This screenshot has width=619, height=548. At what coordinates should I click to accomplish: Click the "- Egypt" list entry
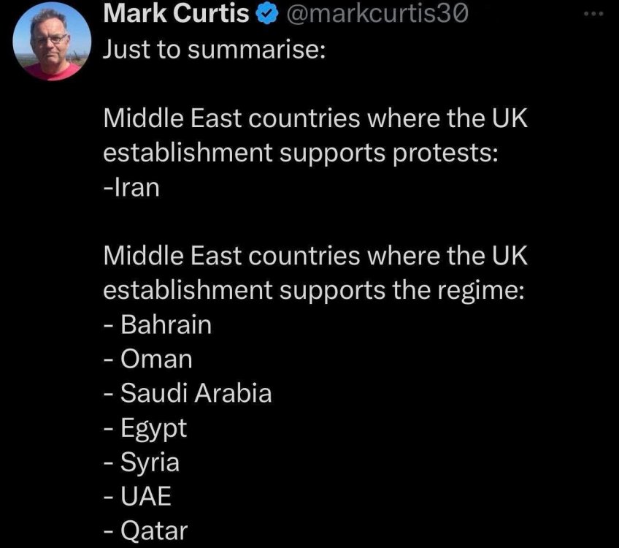[145, 427]
